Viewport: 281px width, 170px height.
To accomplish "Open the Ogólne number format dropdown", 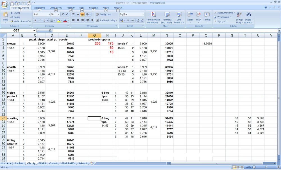I will point(143,15).
